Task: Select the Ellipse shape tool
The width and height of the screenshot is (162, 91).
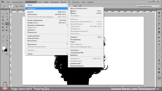Action: [x=7, y=41]
